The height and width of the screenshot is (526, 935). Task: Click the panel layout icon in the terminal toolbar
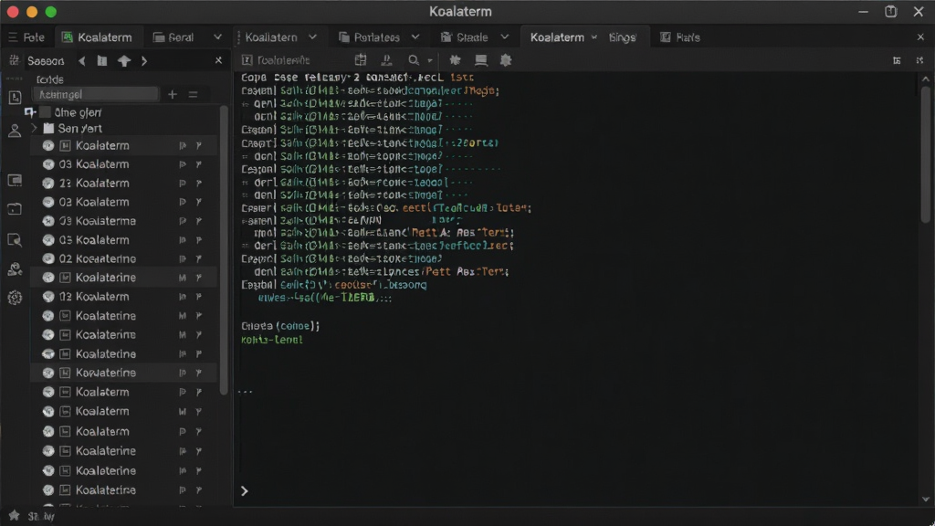(480, 59)
